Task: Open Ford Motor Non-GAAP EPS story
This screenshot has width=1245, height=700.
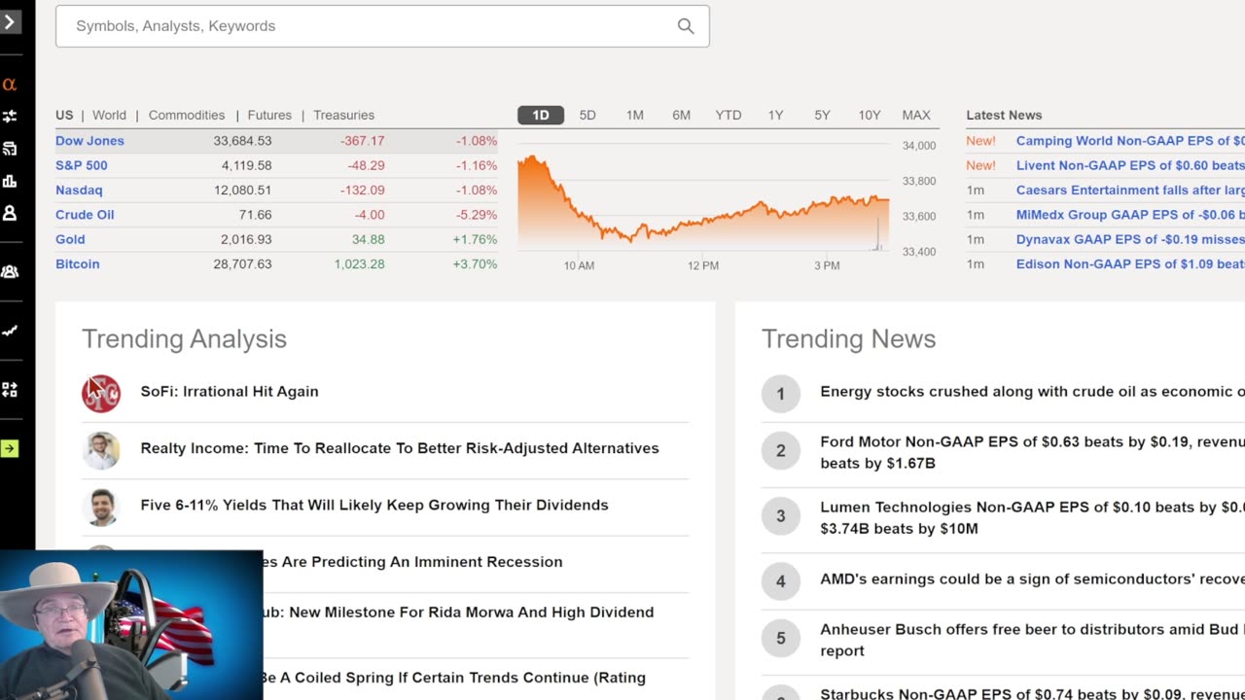Action: pos(1032,452)
